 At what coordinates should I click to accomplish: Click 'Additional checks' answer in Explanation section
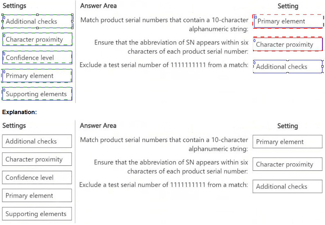pyautogui.click(x=287, y=187)
